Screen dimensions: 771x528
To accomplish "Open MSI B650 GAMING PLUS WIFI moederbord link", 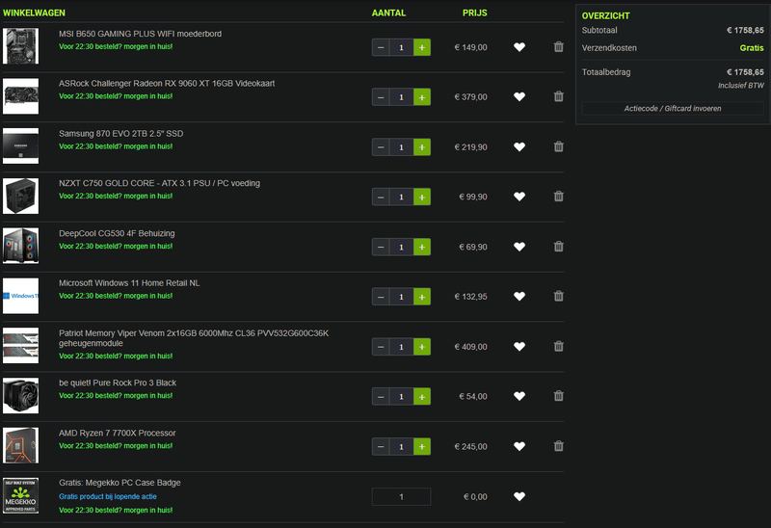I will point(140,34).
